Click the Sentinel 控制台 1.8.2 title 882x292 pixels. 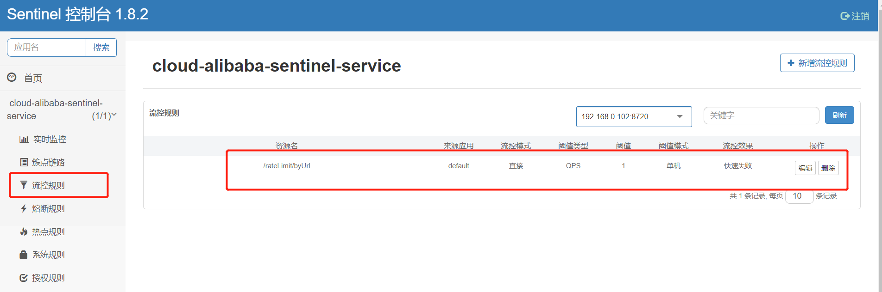click(77, 14)
